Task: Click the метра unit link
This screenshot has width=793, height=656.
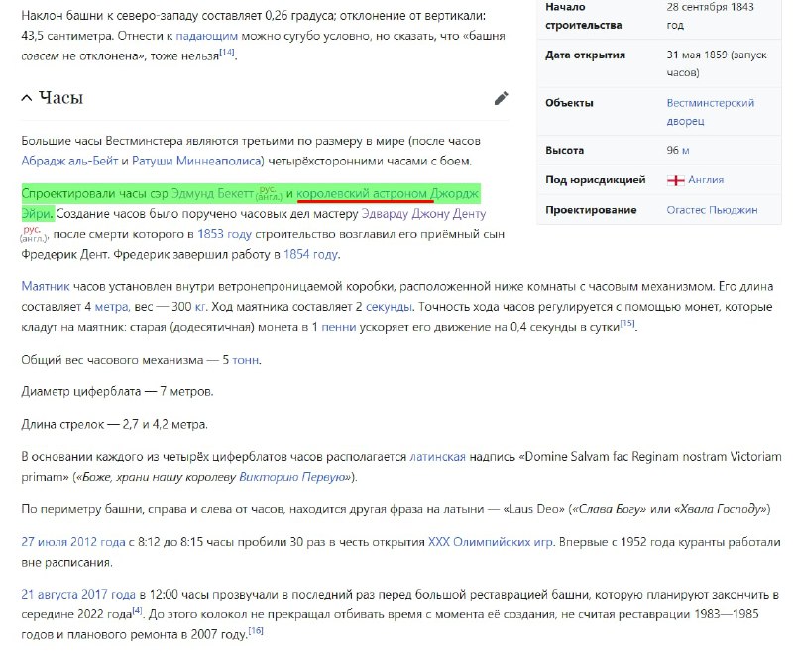Action: tap(112, 307)
